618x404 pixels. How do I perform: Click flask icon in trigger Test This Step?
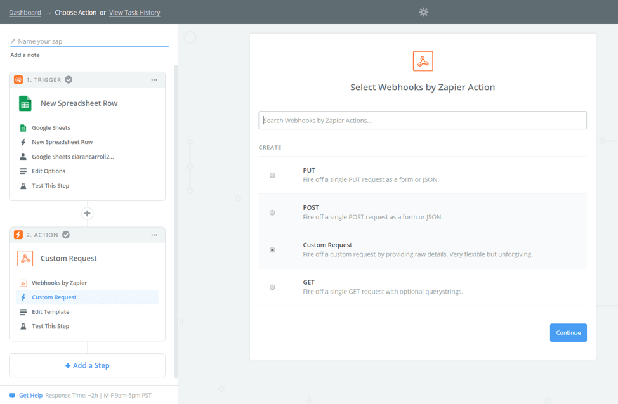coord(23,186)
